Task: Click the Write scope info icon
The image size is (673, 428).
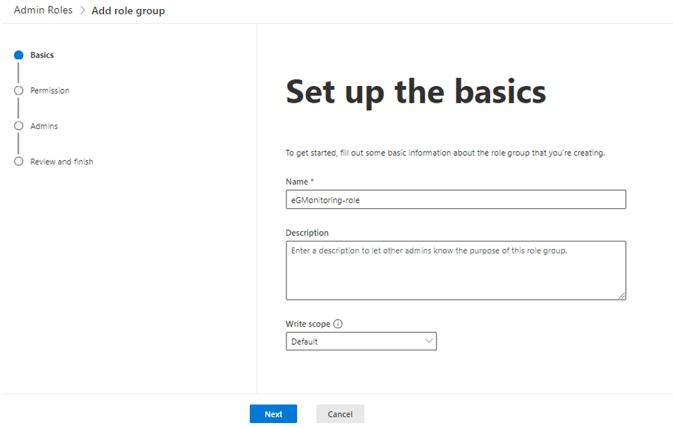Action: 338,324
